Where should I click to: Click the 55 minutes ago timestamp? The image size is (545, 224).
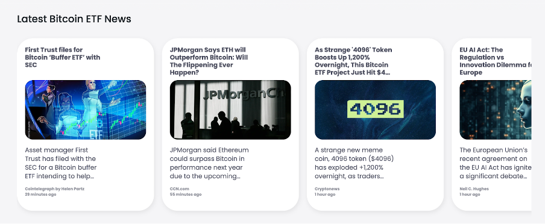(x=186, y=194)
